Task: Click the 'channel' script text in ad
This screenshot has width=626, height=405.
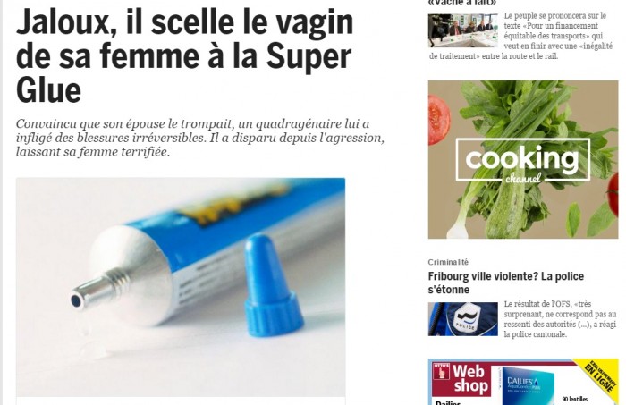Action: pyautogui.click(x=523, y=178)
